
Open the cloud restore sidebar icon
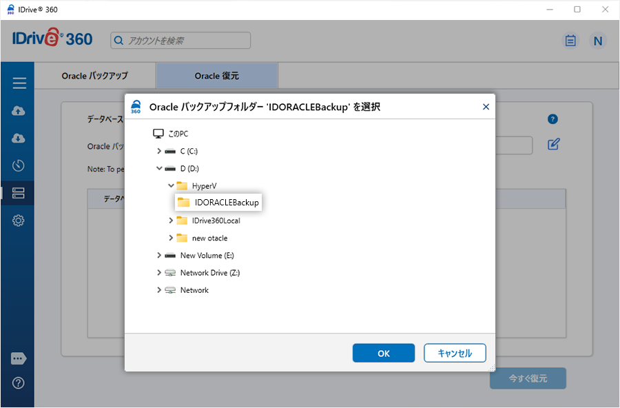pyautogui.click(x=19, y=139)
